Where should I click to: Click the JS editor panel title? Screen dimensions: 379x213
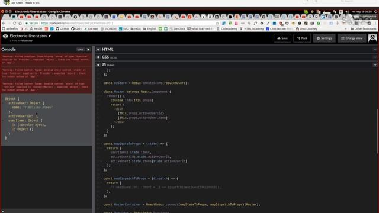[104, 64]
